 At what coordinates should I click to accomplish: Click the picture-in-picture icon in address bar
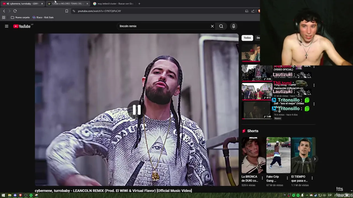[x=247, y=11]
